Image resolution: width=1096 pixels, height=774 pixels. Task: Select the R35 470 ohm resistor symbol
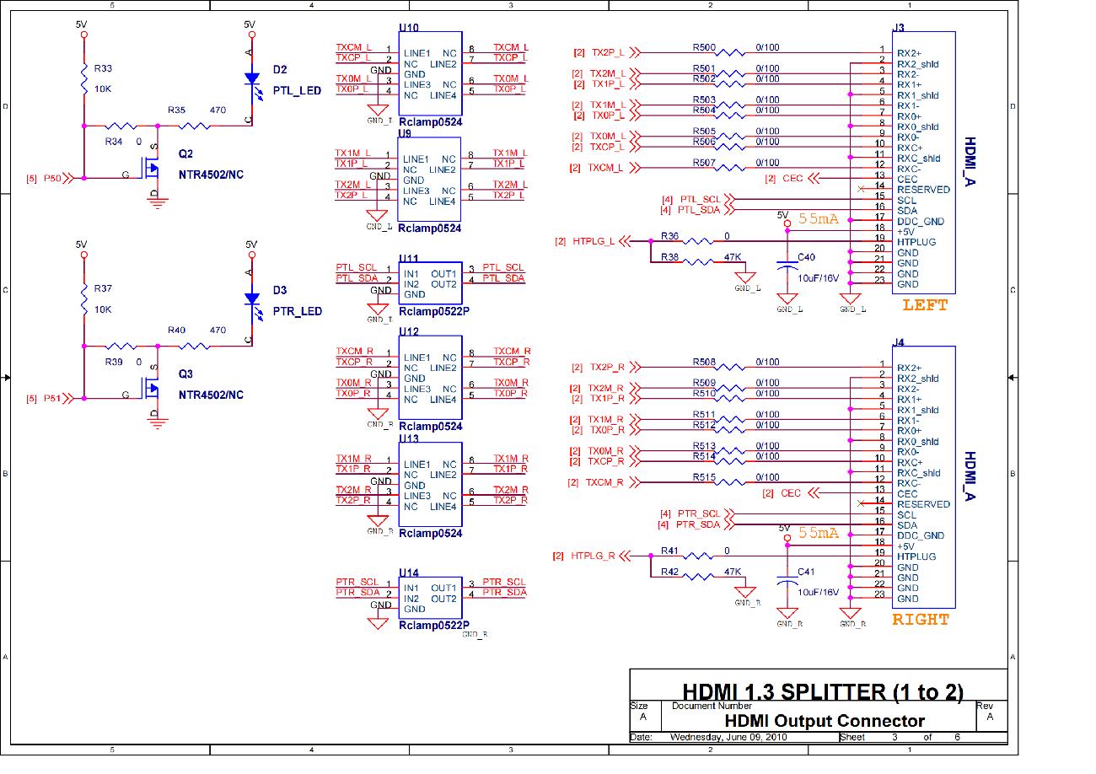[195, 126]
